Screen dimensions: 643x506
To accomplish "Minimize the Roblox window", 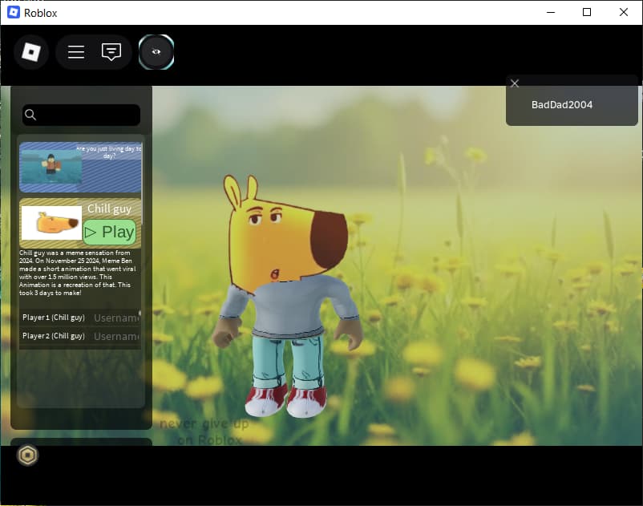I will coord(550,12).
